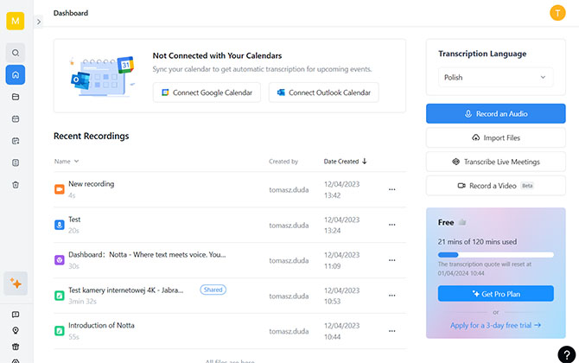Viewport: 579px width, 363px height.
Task: Click the orange video icon of New recording
Action: coord(60,189)
